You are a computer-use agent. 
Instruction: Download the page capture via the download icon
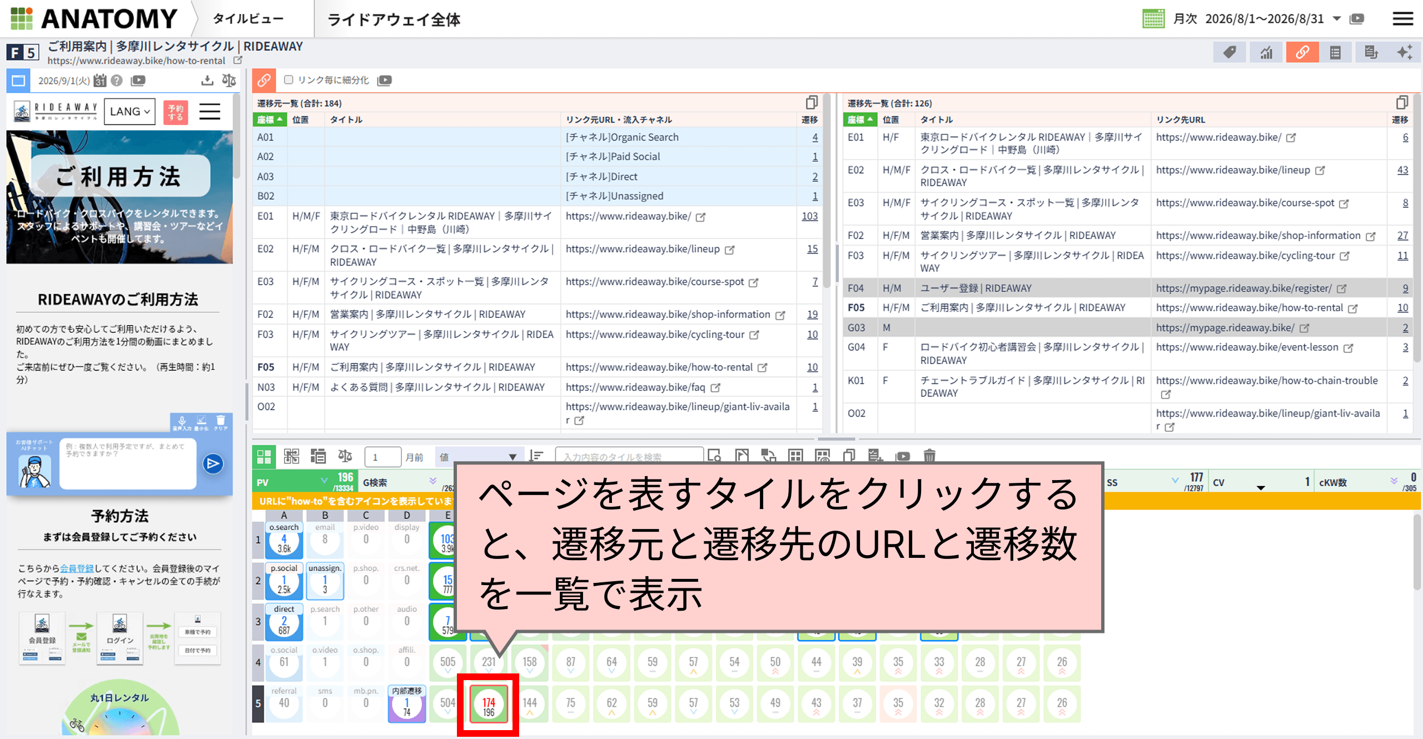click(207, 81)
